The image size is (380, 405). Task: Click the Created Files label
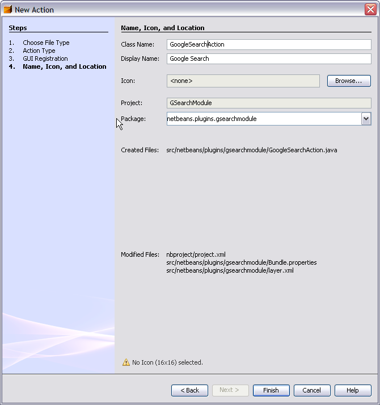click(x=140, y=150)
